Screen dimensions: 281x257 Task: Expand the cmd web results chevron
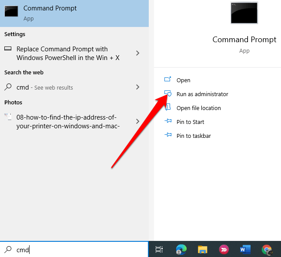point(138,87)
